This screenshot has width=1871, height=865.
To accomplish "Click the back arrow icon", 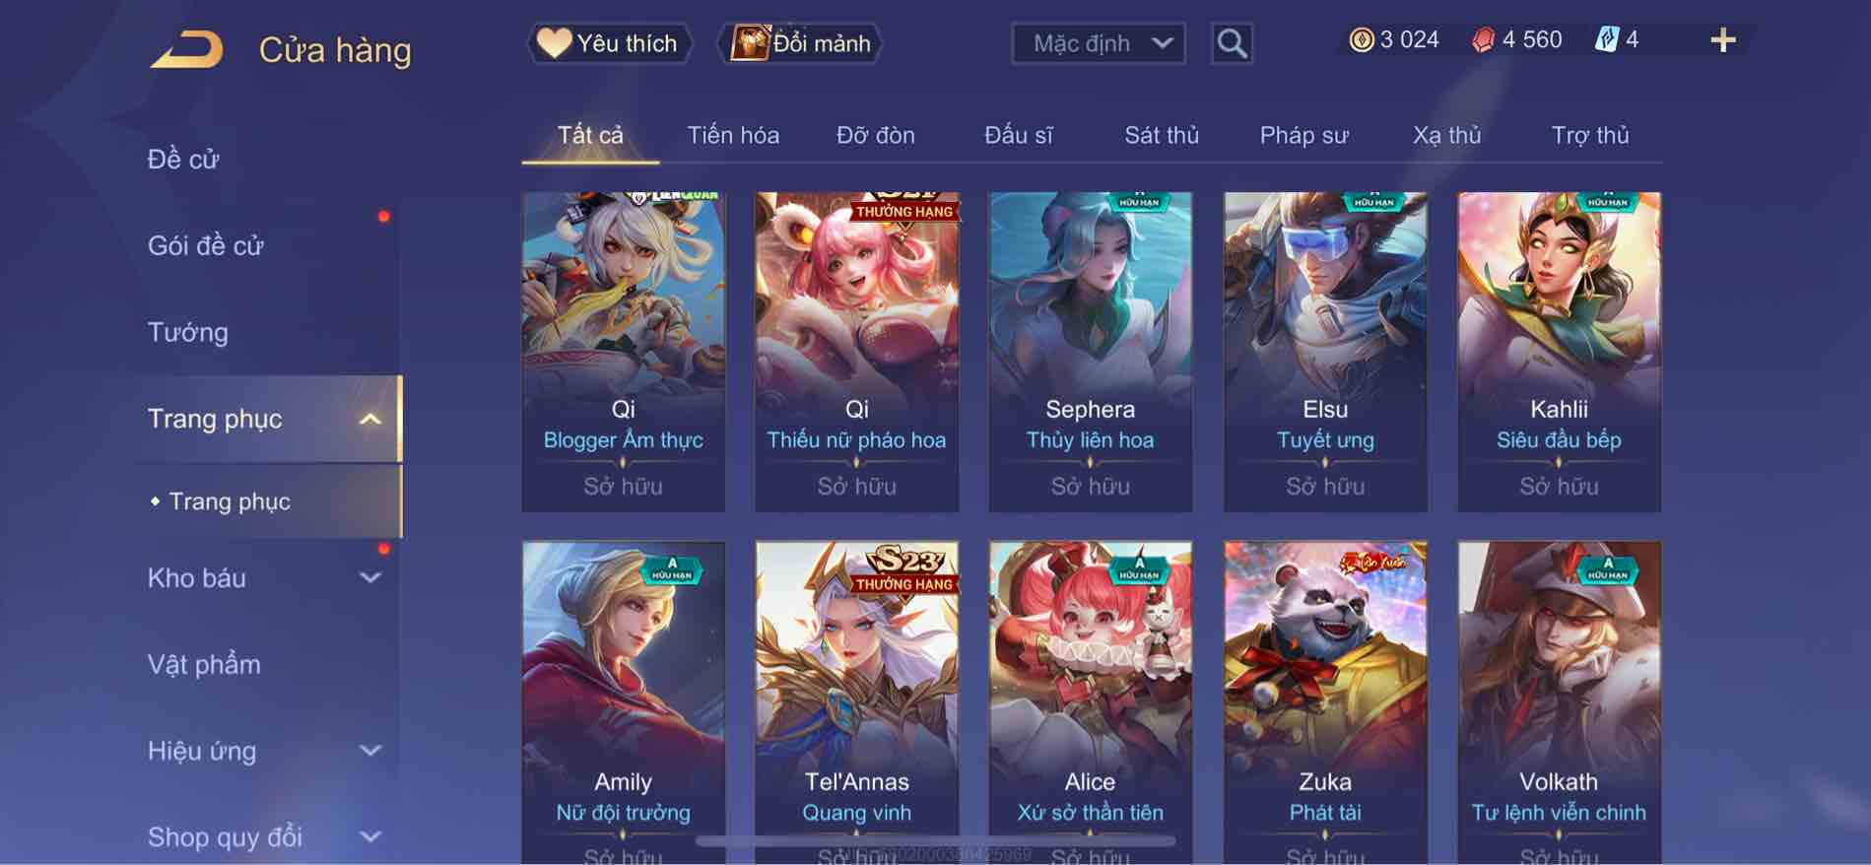I will click(x=186, y=49).
